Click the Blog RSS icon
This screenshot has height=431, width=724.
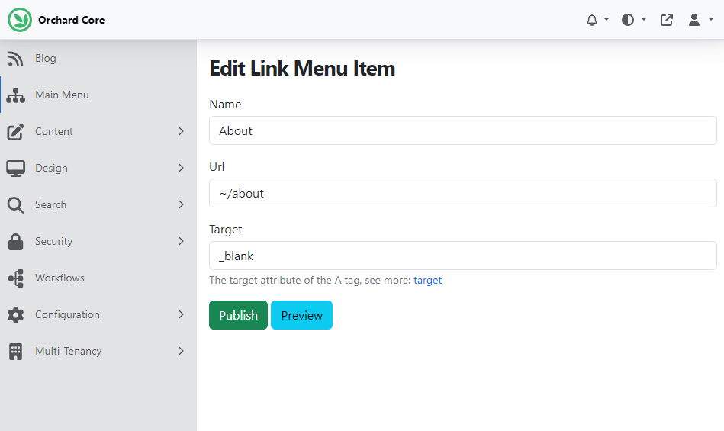(x=16, y=59)
